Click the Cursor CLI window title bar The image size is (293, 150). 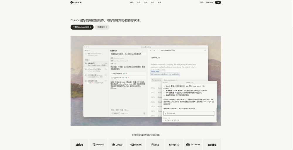(x=189, y=82)
